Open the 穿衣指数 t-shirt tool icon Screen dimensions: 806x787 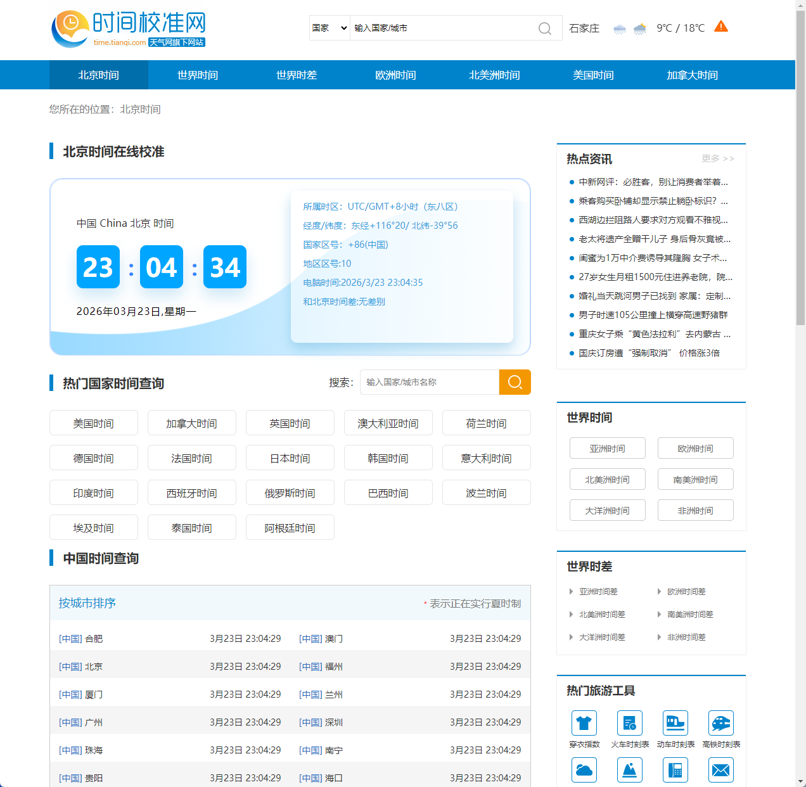[x=584, y=723]
